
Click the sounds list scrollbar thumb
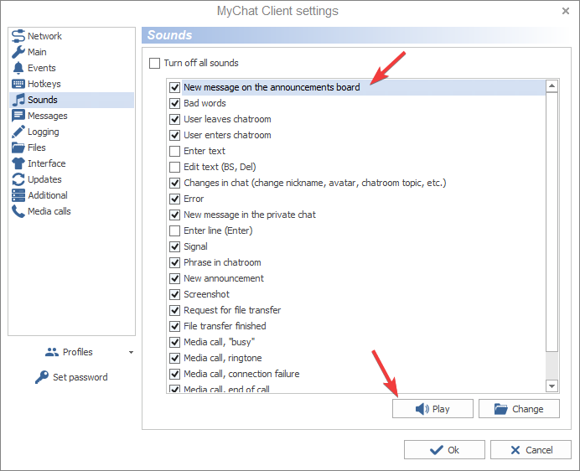pyautogui.click(x=552, y=222)
